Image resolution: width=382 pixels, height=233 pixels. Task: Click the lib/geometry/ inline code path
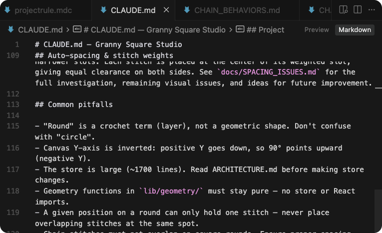tap(171, 191)
